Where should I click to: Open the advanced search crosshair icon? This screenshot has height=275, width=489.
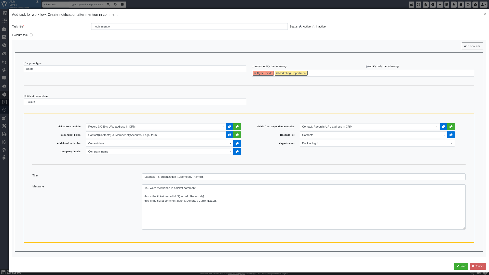click(x=115, y=4)
